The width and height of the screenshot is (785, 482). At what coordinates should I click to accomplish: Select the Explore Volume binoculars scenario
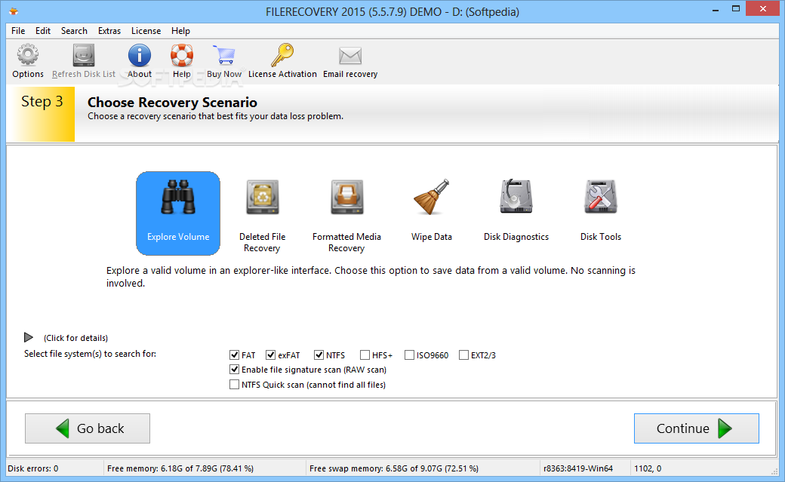click(178, 213)
